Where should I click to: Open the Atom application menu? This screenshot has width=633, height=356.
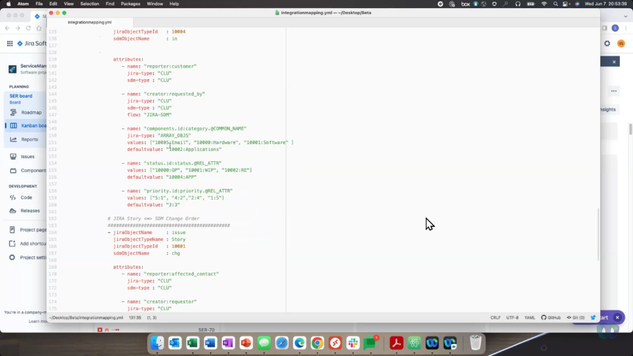[x=23, y=4]
